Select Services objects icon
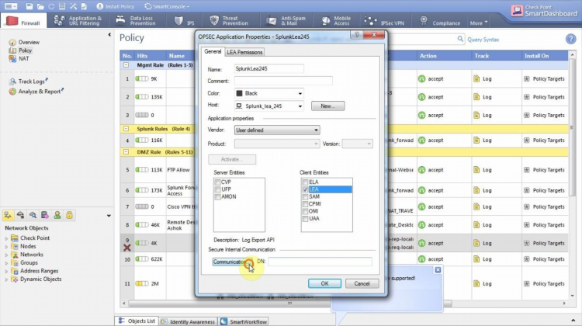Image resolution: width=582 pixels, height=326 pixels. pos(20,215)
